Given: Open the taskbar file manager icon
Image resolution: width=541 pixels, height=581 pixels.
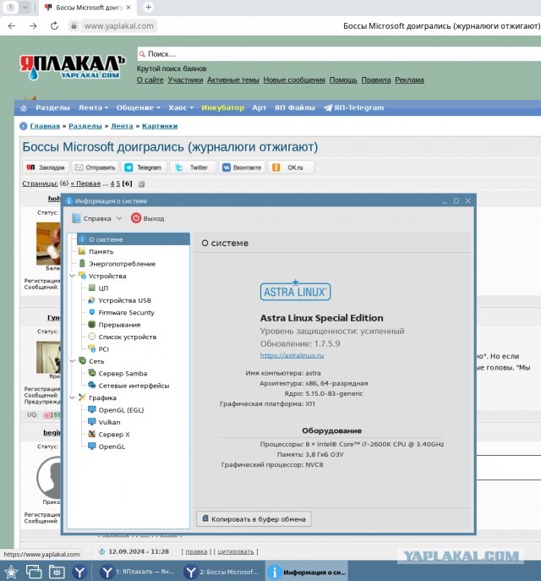Looking at the screenshot, I should [x=57, y=572].
